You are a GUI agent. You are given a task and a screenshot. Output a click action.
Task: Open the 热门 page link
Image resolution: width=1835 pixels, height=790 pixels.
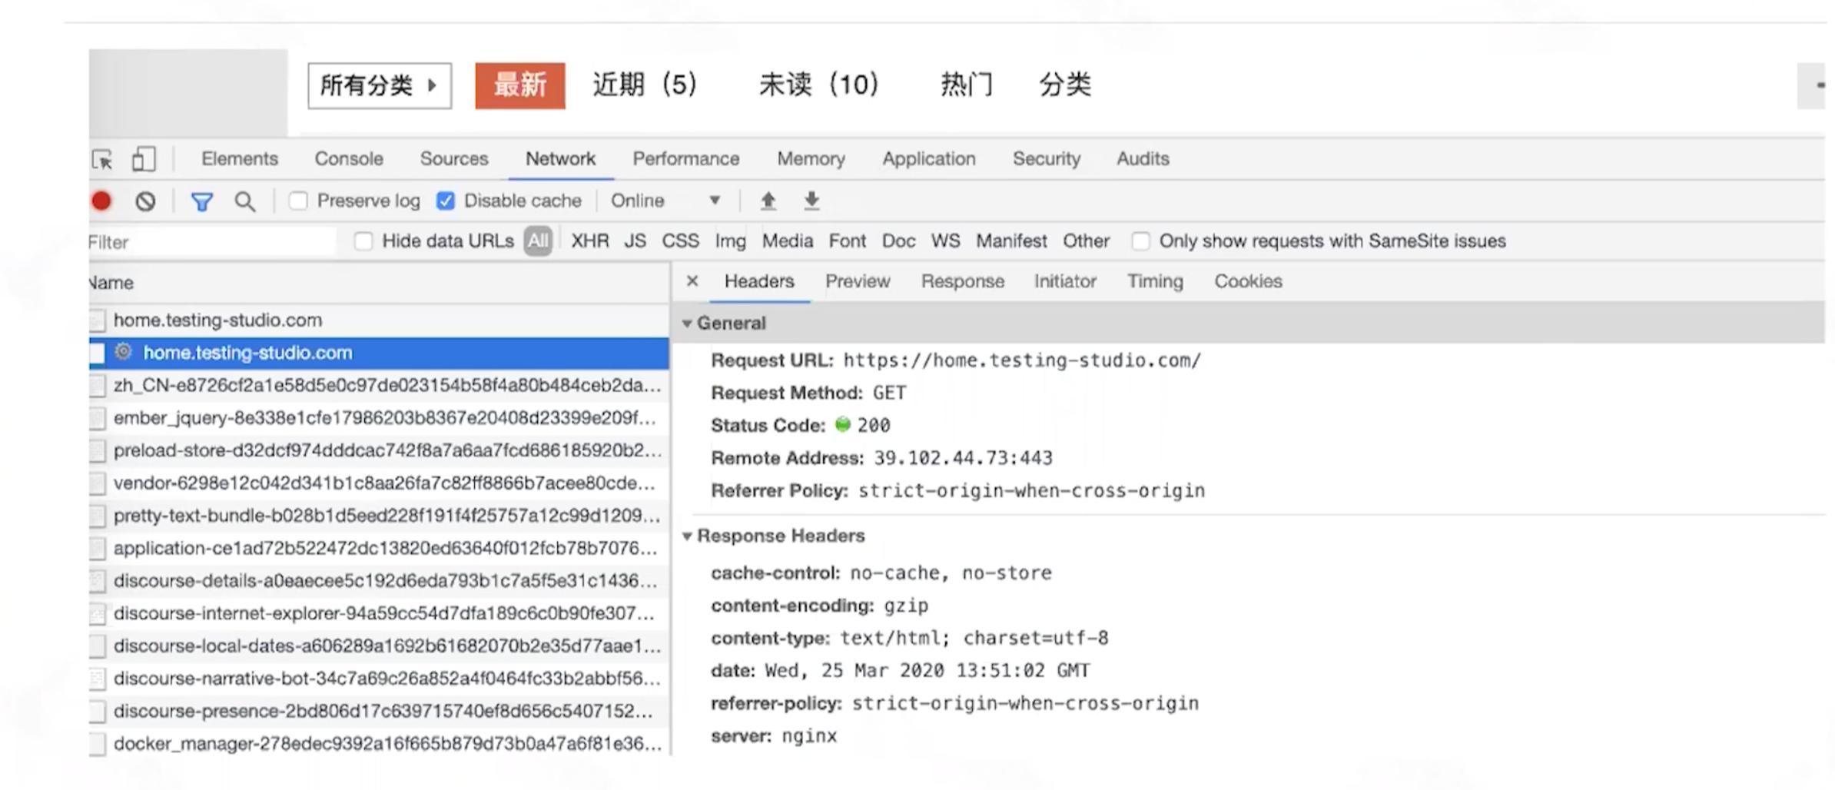pyautogui.click(x=967, y=85)
